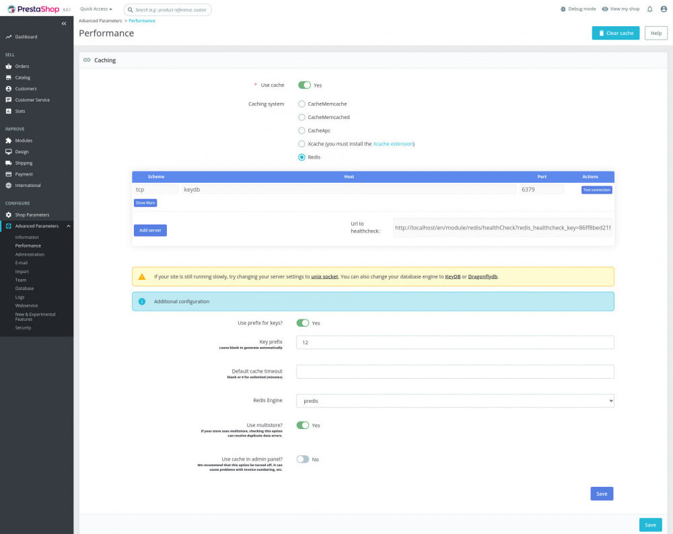Select Xcache caching system

[302, 144]
